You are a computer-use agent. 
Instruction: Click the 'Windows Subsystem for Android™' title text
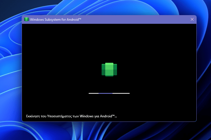(x=56, y=20)
